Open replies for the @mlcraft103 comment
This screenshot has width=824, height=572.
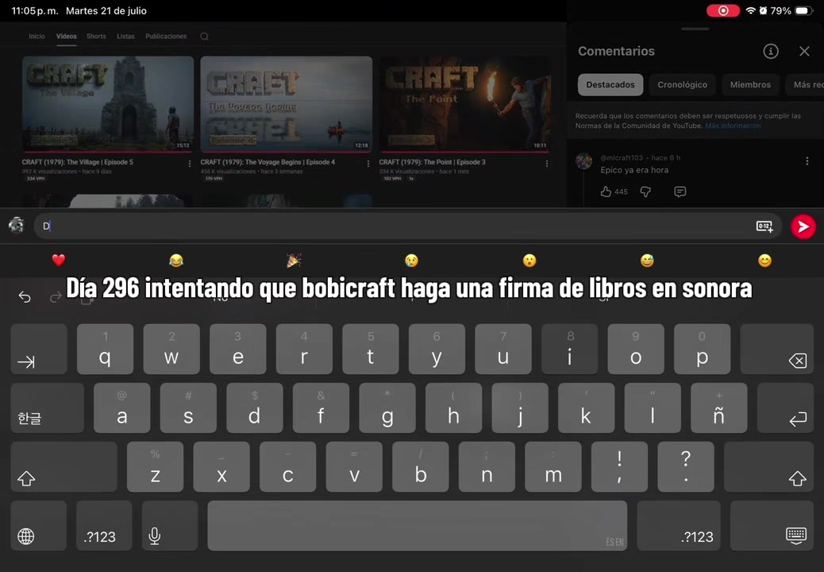[680, 192]
